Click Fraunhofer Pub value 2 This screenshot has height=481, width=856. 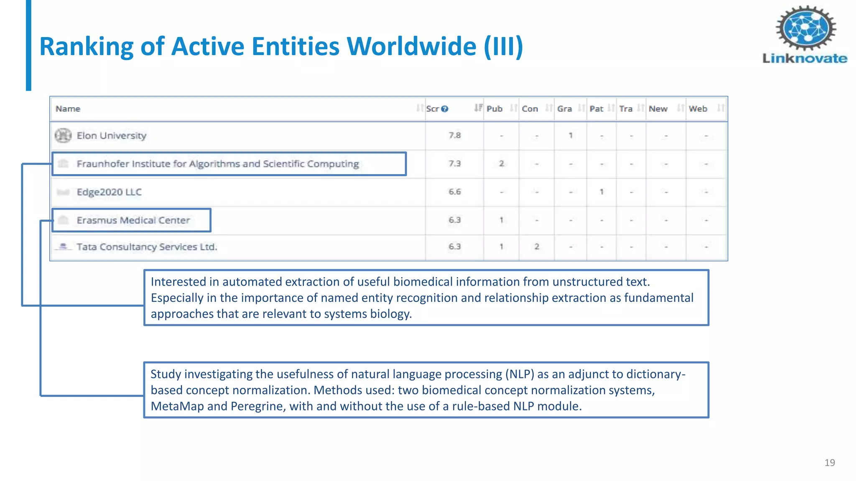501,163
